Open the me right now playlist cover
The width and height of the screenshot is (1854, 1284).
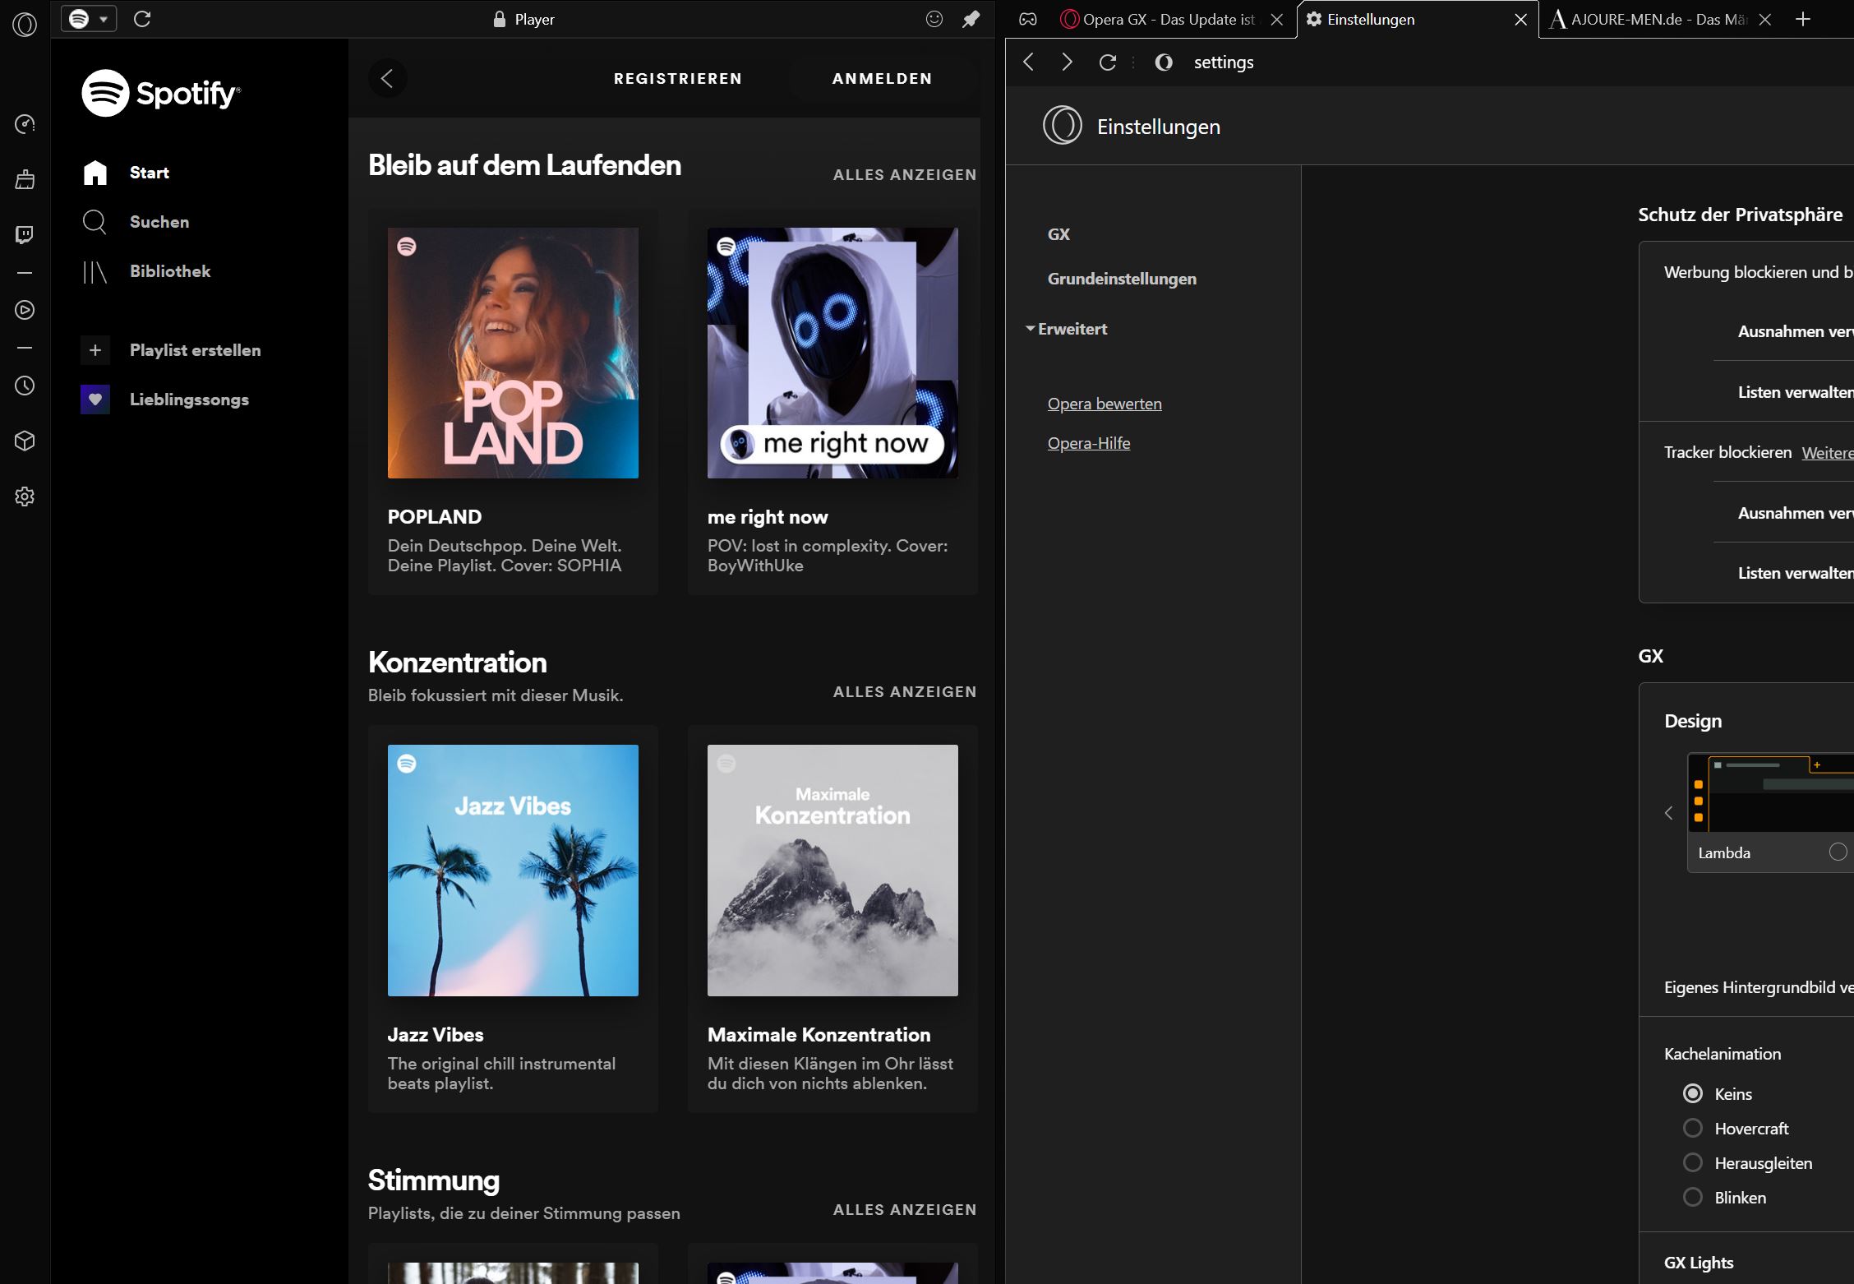(832, 353)
